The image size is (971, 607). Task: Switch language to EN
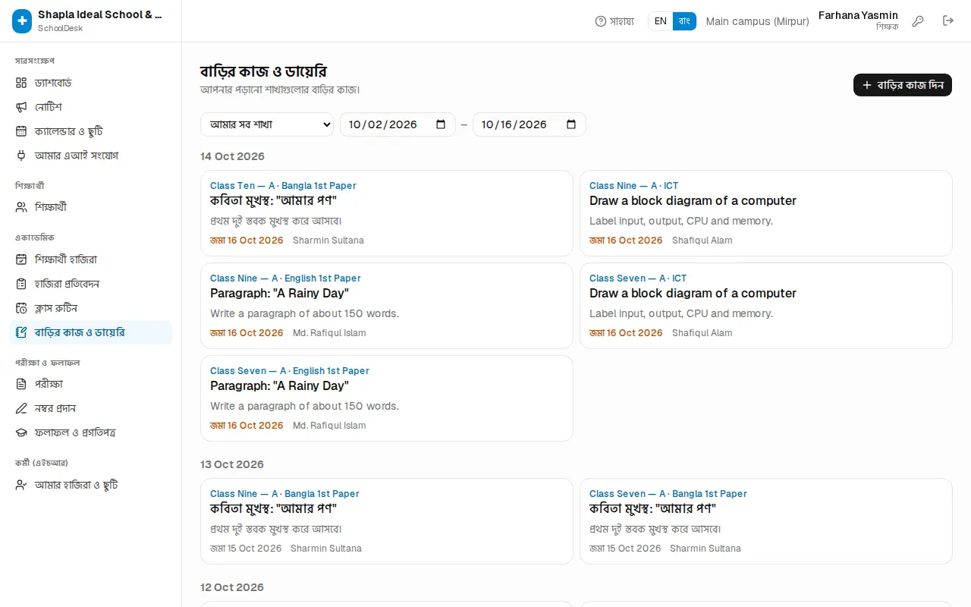pyautogui.click(x=661, y=21)
